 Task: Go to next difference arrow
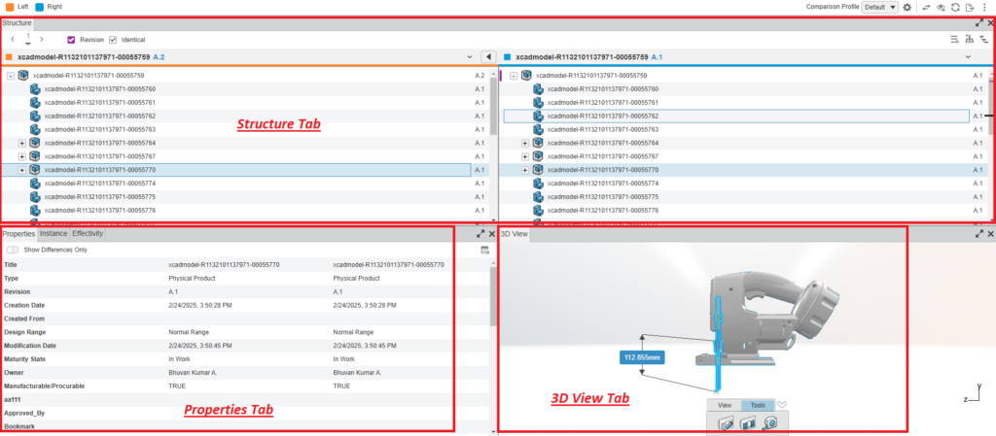click(42, 39)
